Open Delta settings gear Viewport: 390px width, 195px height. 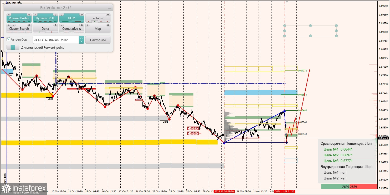[x=55, y=25]
